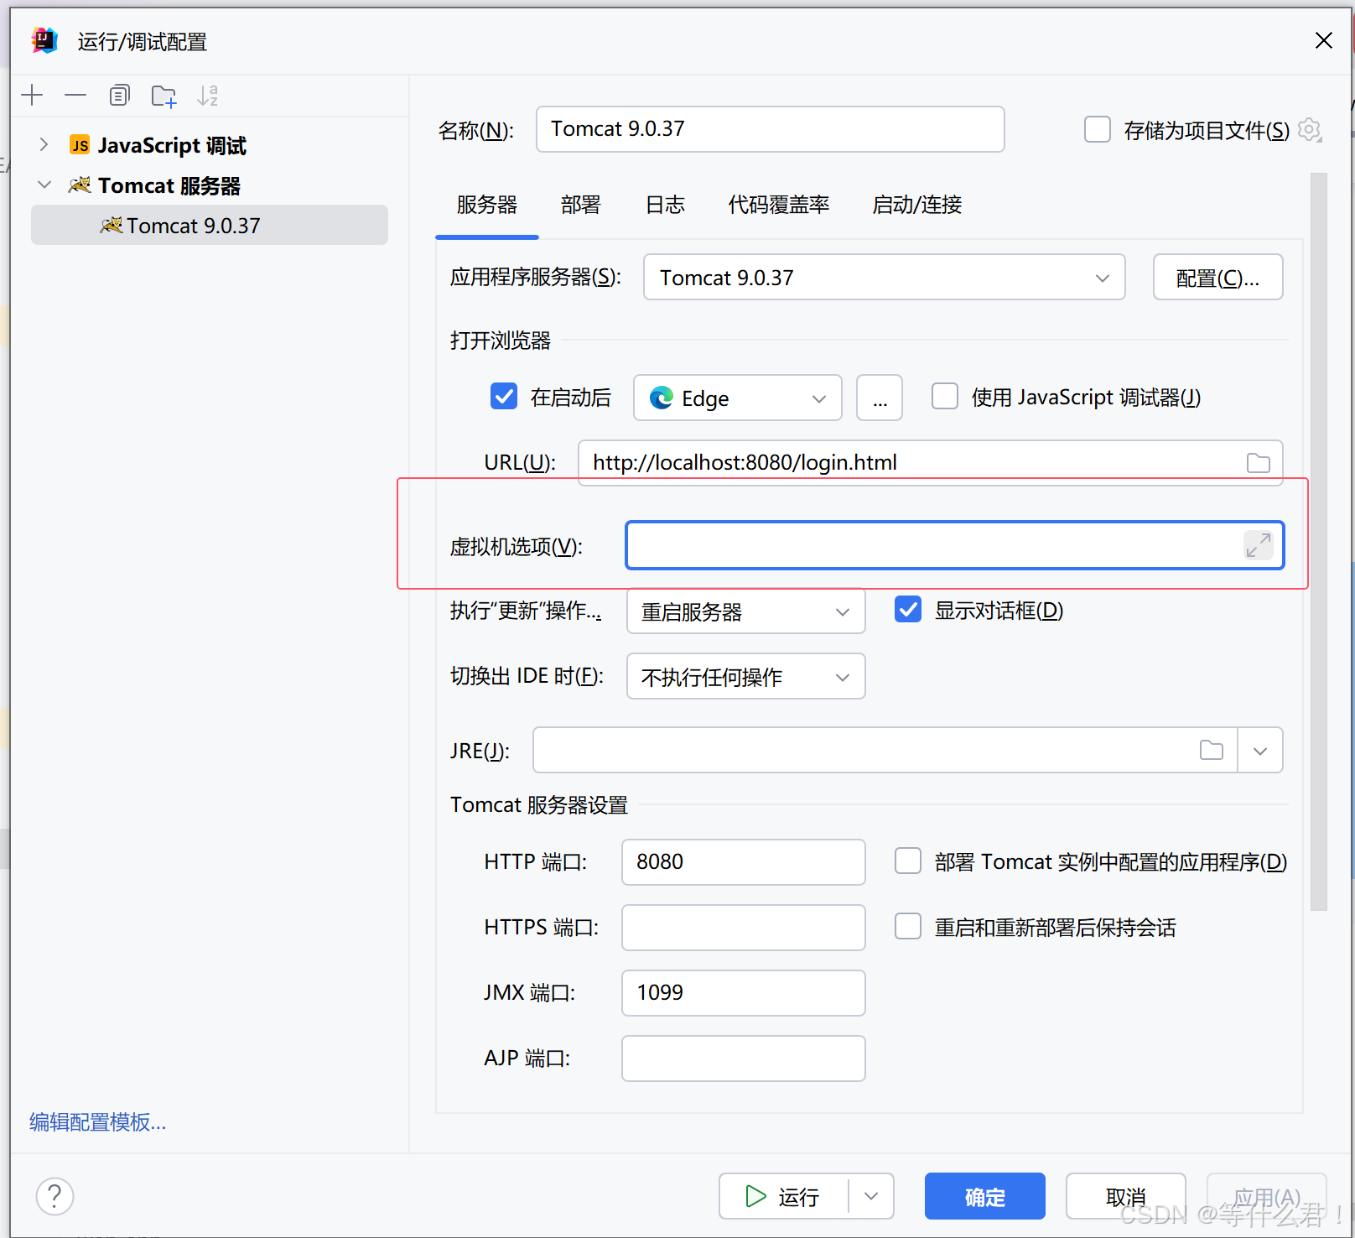
Task: Open the application server Tomcat 9.0.37 dropdown
Action: [885, 277]
